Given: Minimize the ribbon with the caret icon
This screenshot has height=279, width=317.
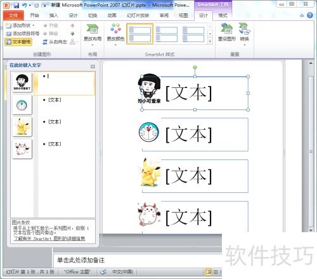Looking at the screenshot, I should pos(302,15).
